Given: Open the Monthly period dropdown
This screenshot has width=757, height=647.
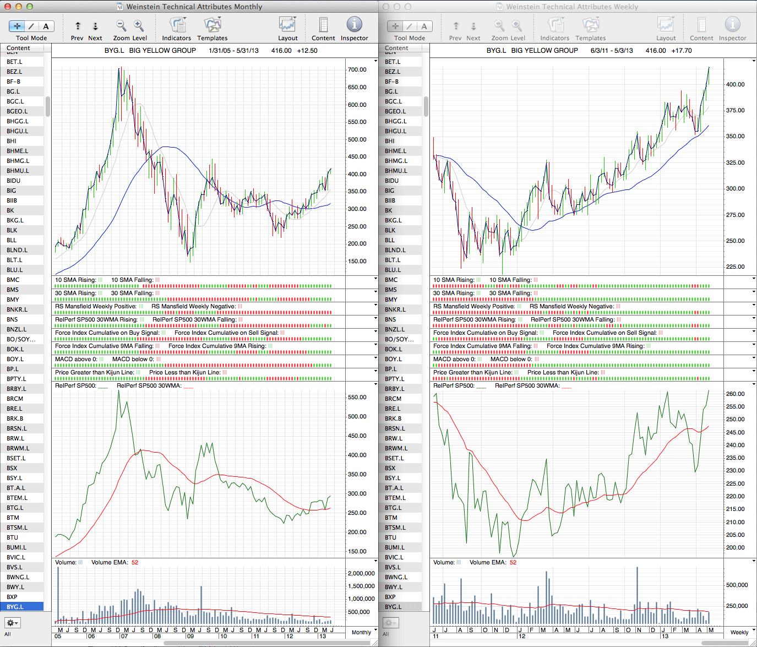Looking at the screenshot, I should click(363, 632).
